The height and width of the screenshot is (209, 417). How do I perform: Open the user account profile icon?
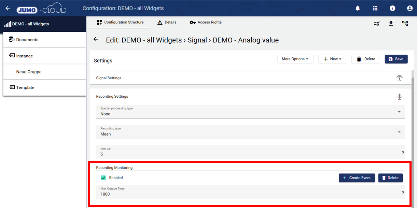click(x=409, y=8)
